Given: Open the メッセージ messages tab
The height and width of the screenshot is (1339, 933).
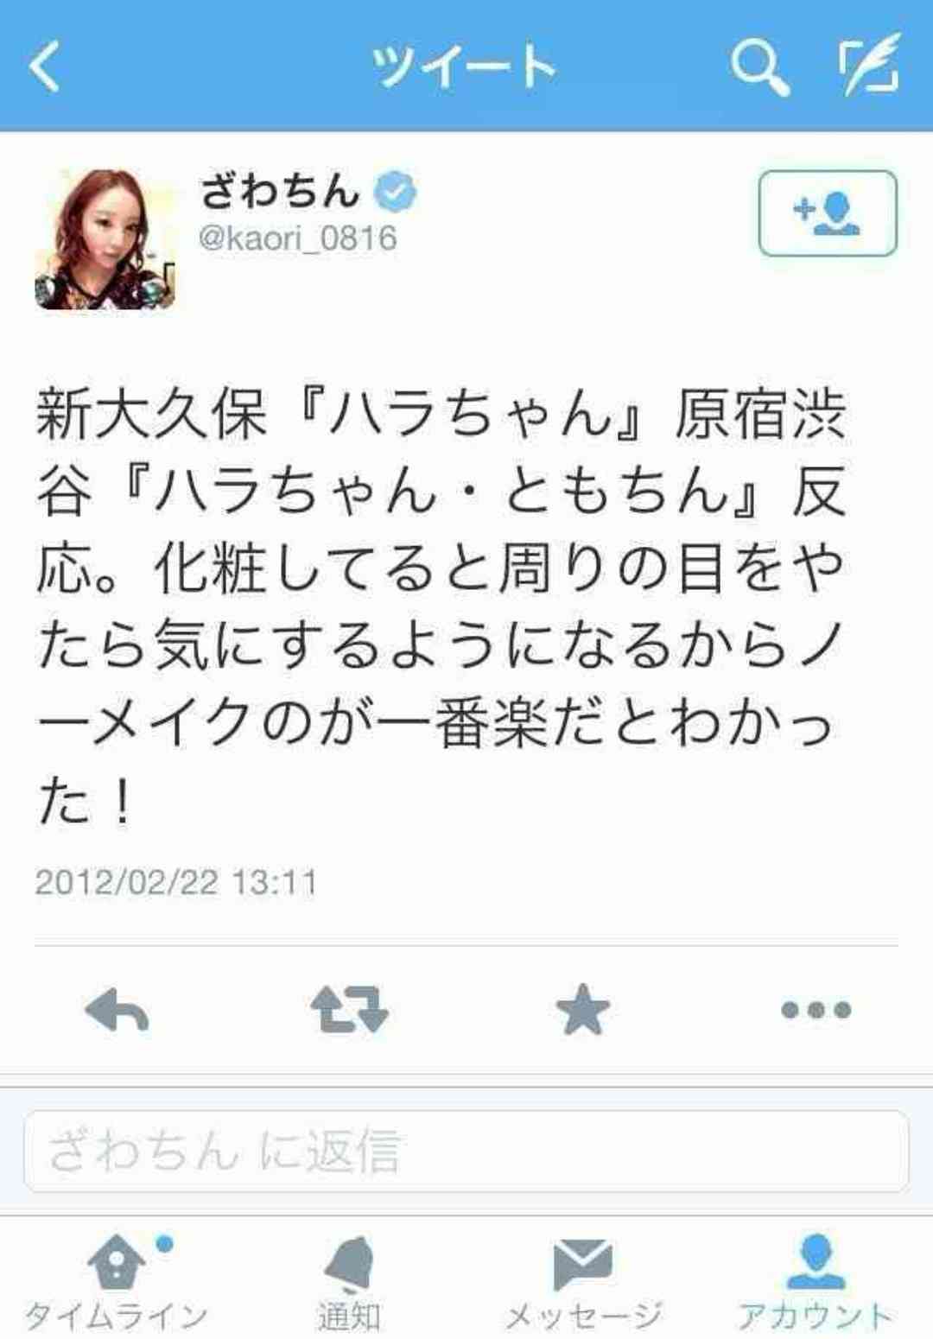Looking at the screenshot, I should [583, 1283].
